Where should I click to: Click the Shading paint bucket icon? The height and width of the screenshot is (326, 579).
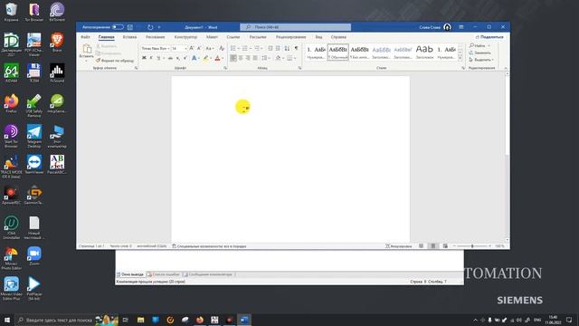[x=278, y=58]
